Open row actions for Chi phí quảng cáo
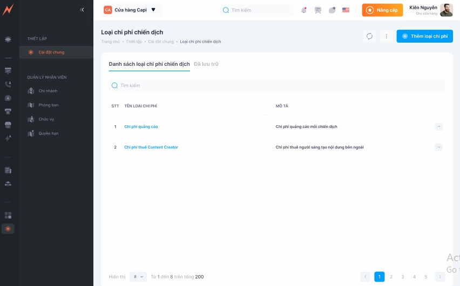This screenshot has width=460, height=286. [x=438, y=127]
